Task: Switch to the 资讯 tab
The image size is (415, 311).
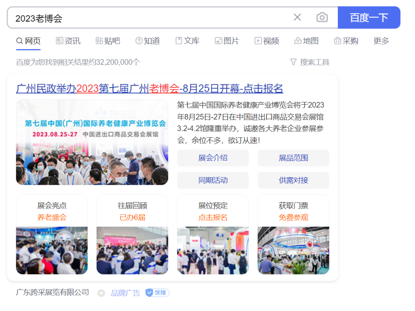Action: point(68,41)
